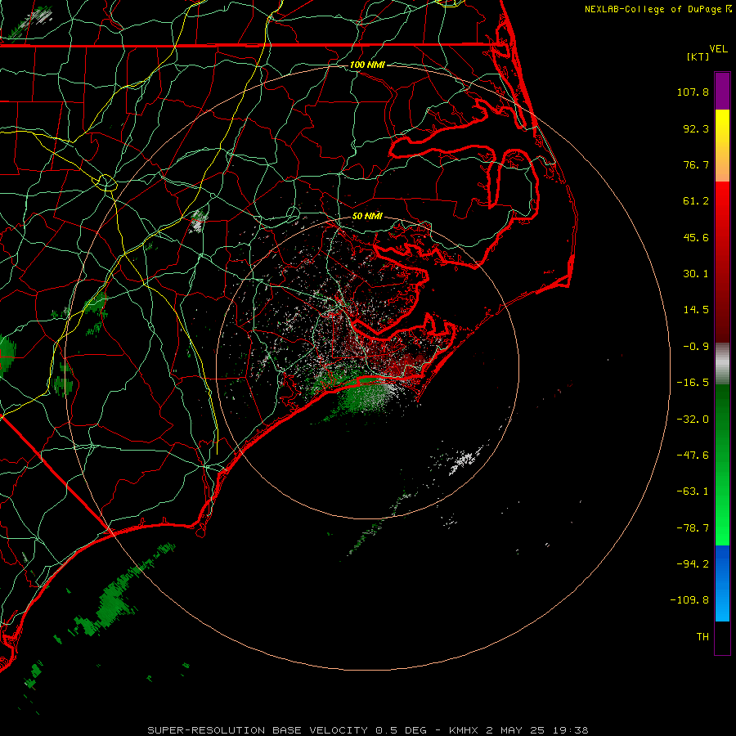
Task: Click the -63.1 legend value
Action: click(x=693, y=491)
